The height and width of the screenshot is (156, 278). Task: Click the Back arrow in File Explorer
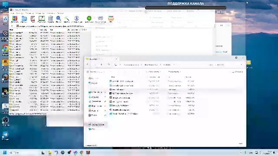point(88,65)
